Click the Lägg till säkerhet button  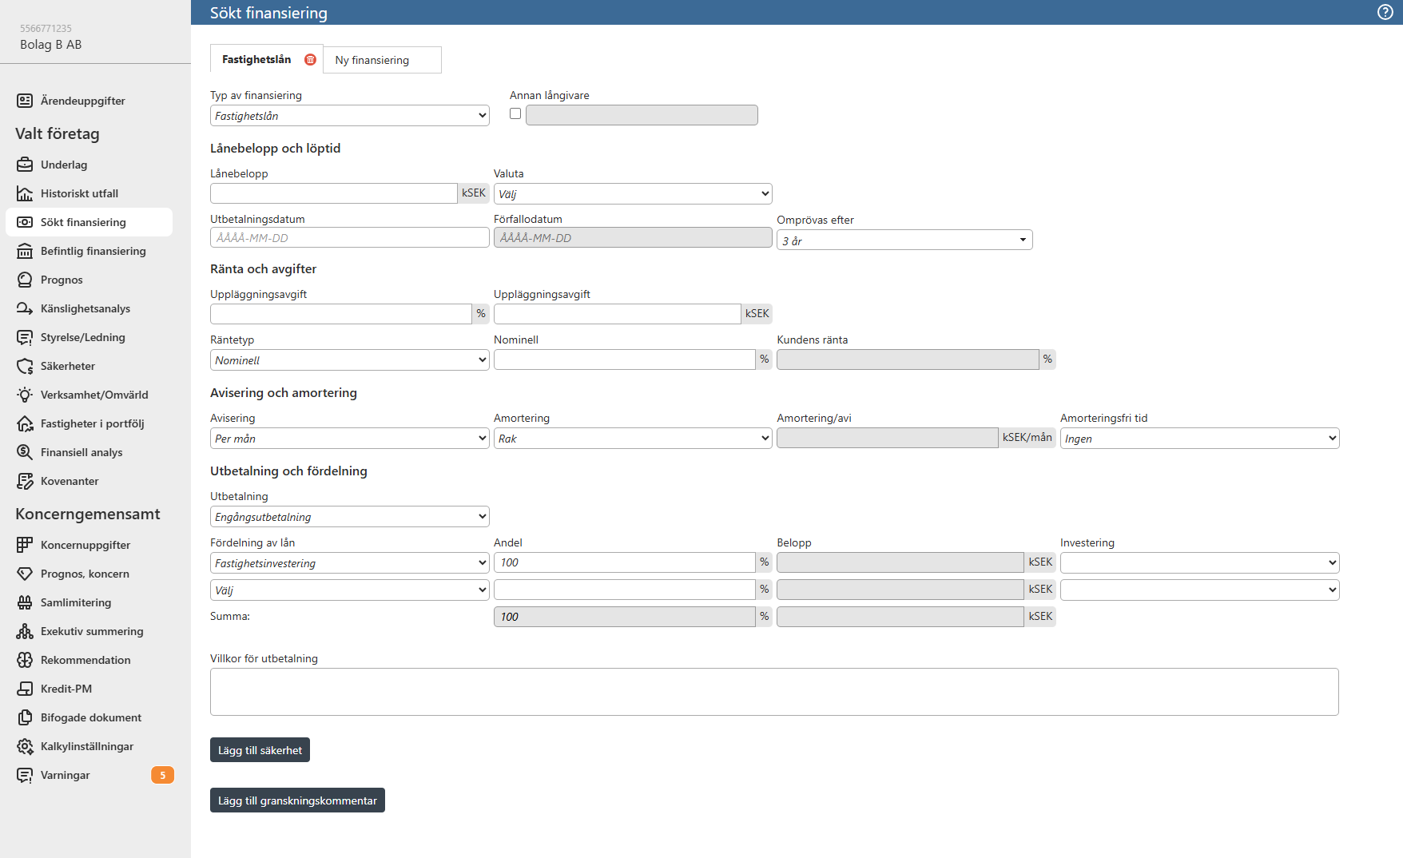[260, 750]
